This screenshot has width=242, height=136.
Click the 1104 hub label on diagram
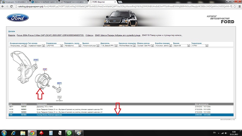click(45, 70)
